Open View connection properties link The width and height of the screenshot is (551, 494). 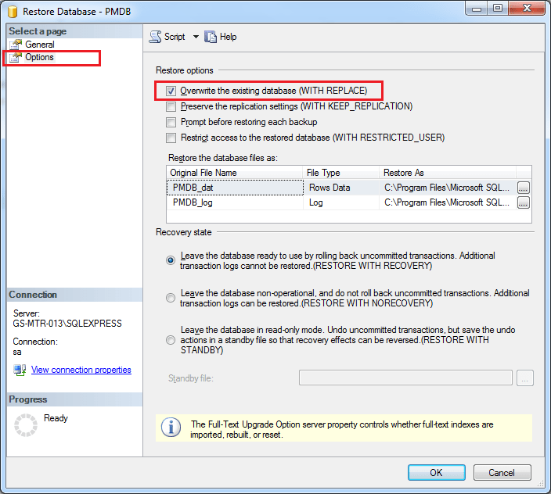click(x=81, y=370)
